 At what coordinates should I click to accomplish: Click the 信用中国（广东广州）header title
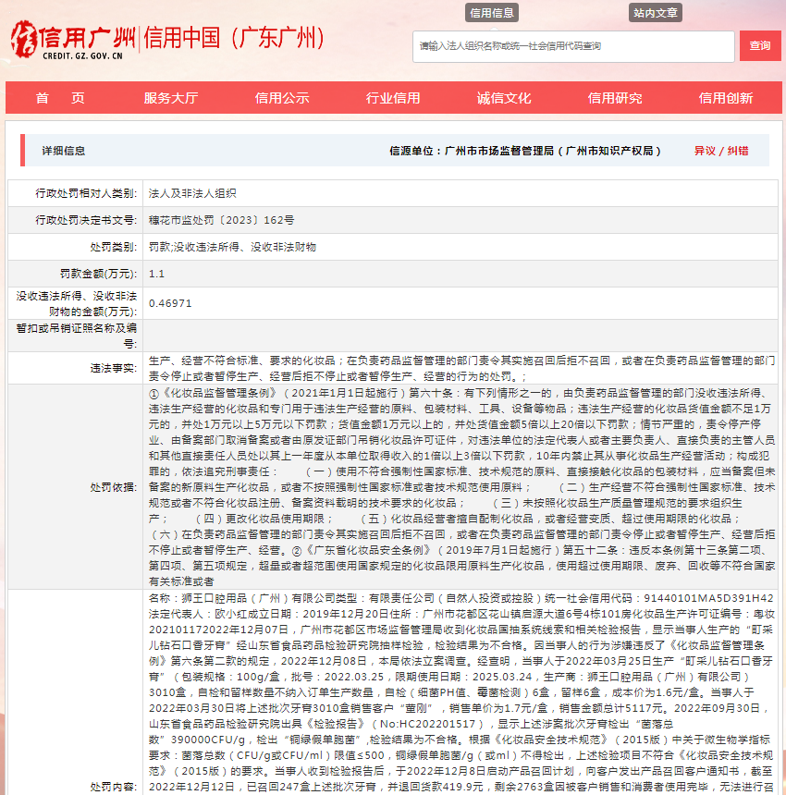click(232, 37)
